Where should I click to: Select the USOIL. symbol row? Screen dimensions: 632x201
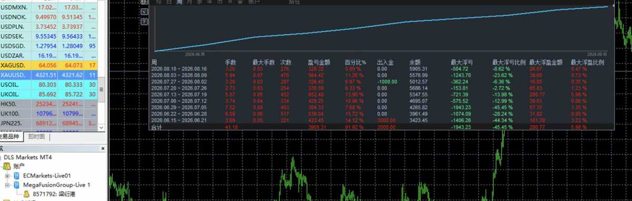pyautogui.click(x=49, y=85)
